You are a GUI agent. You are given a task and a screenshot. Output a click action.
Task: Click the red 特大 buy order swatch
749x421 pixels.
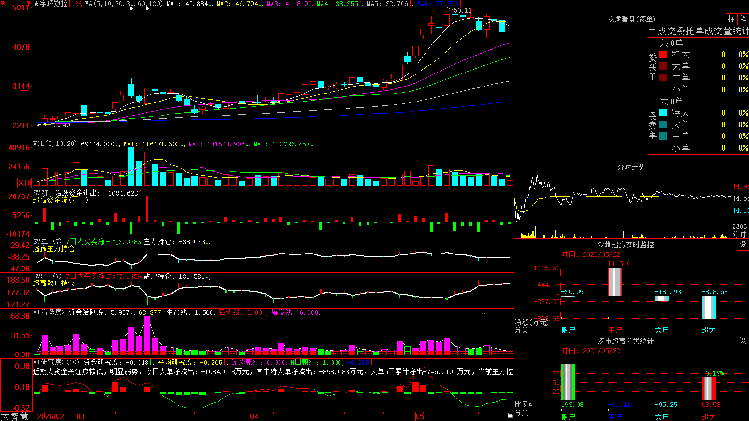pyautogui.click(x=663, y=54)
